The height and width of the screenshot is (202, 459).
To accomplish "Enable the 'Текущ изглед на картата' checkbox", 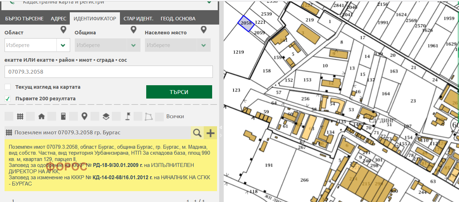I will point(8,87).
